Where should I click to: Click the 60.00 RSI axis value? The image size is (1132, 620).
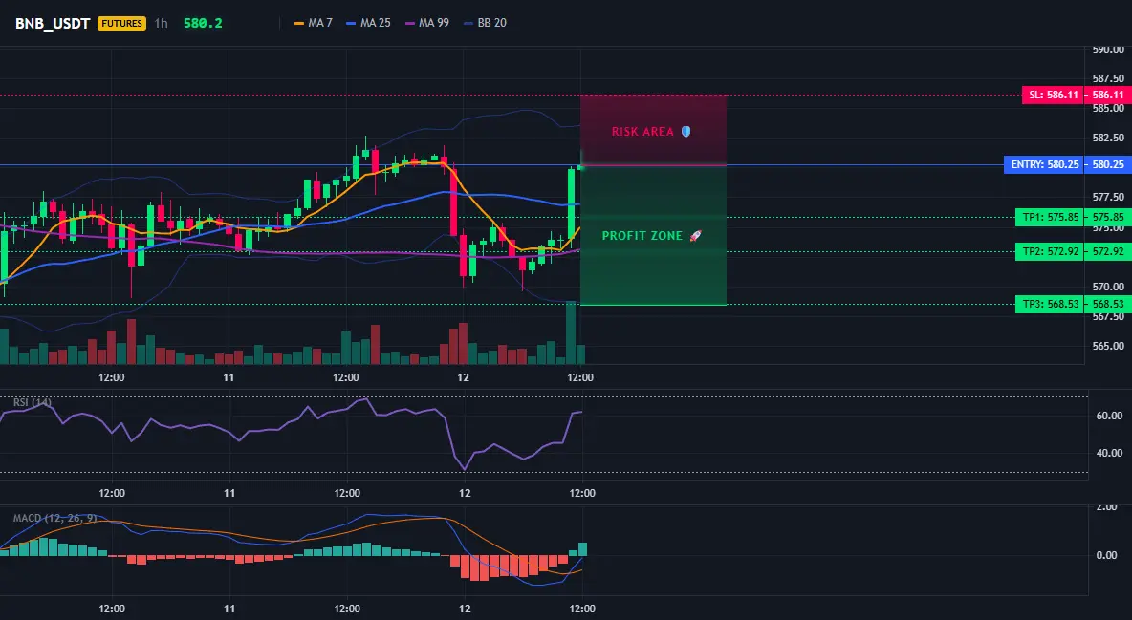click(x=1110, y=416)
